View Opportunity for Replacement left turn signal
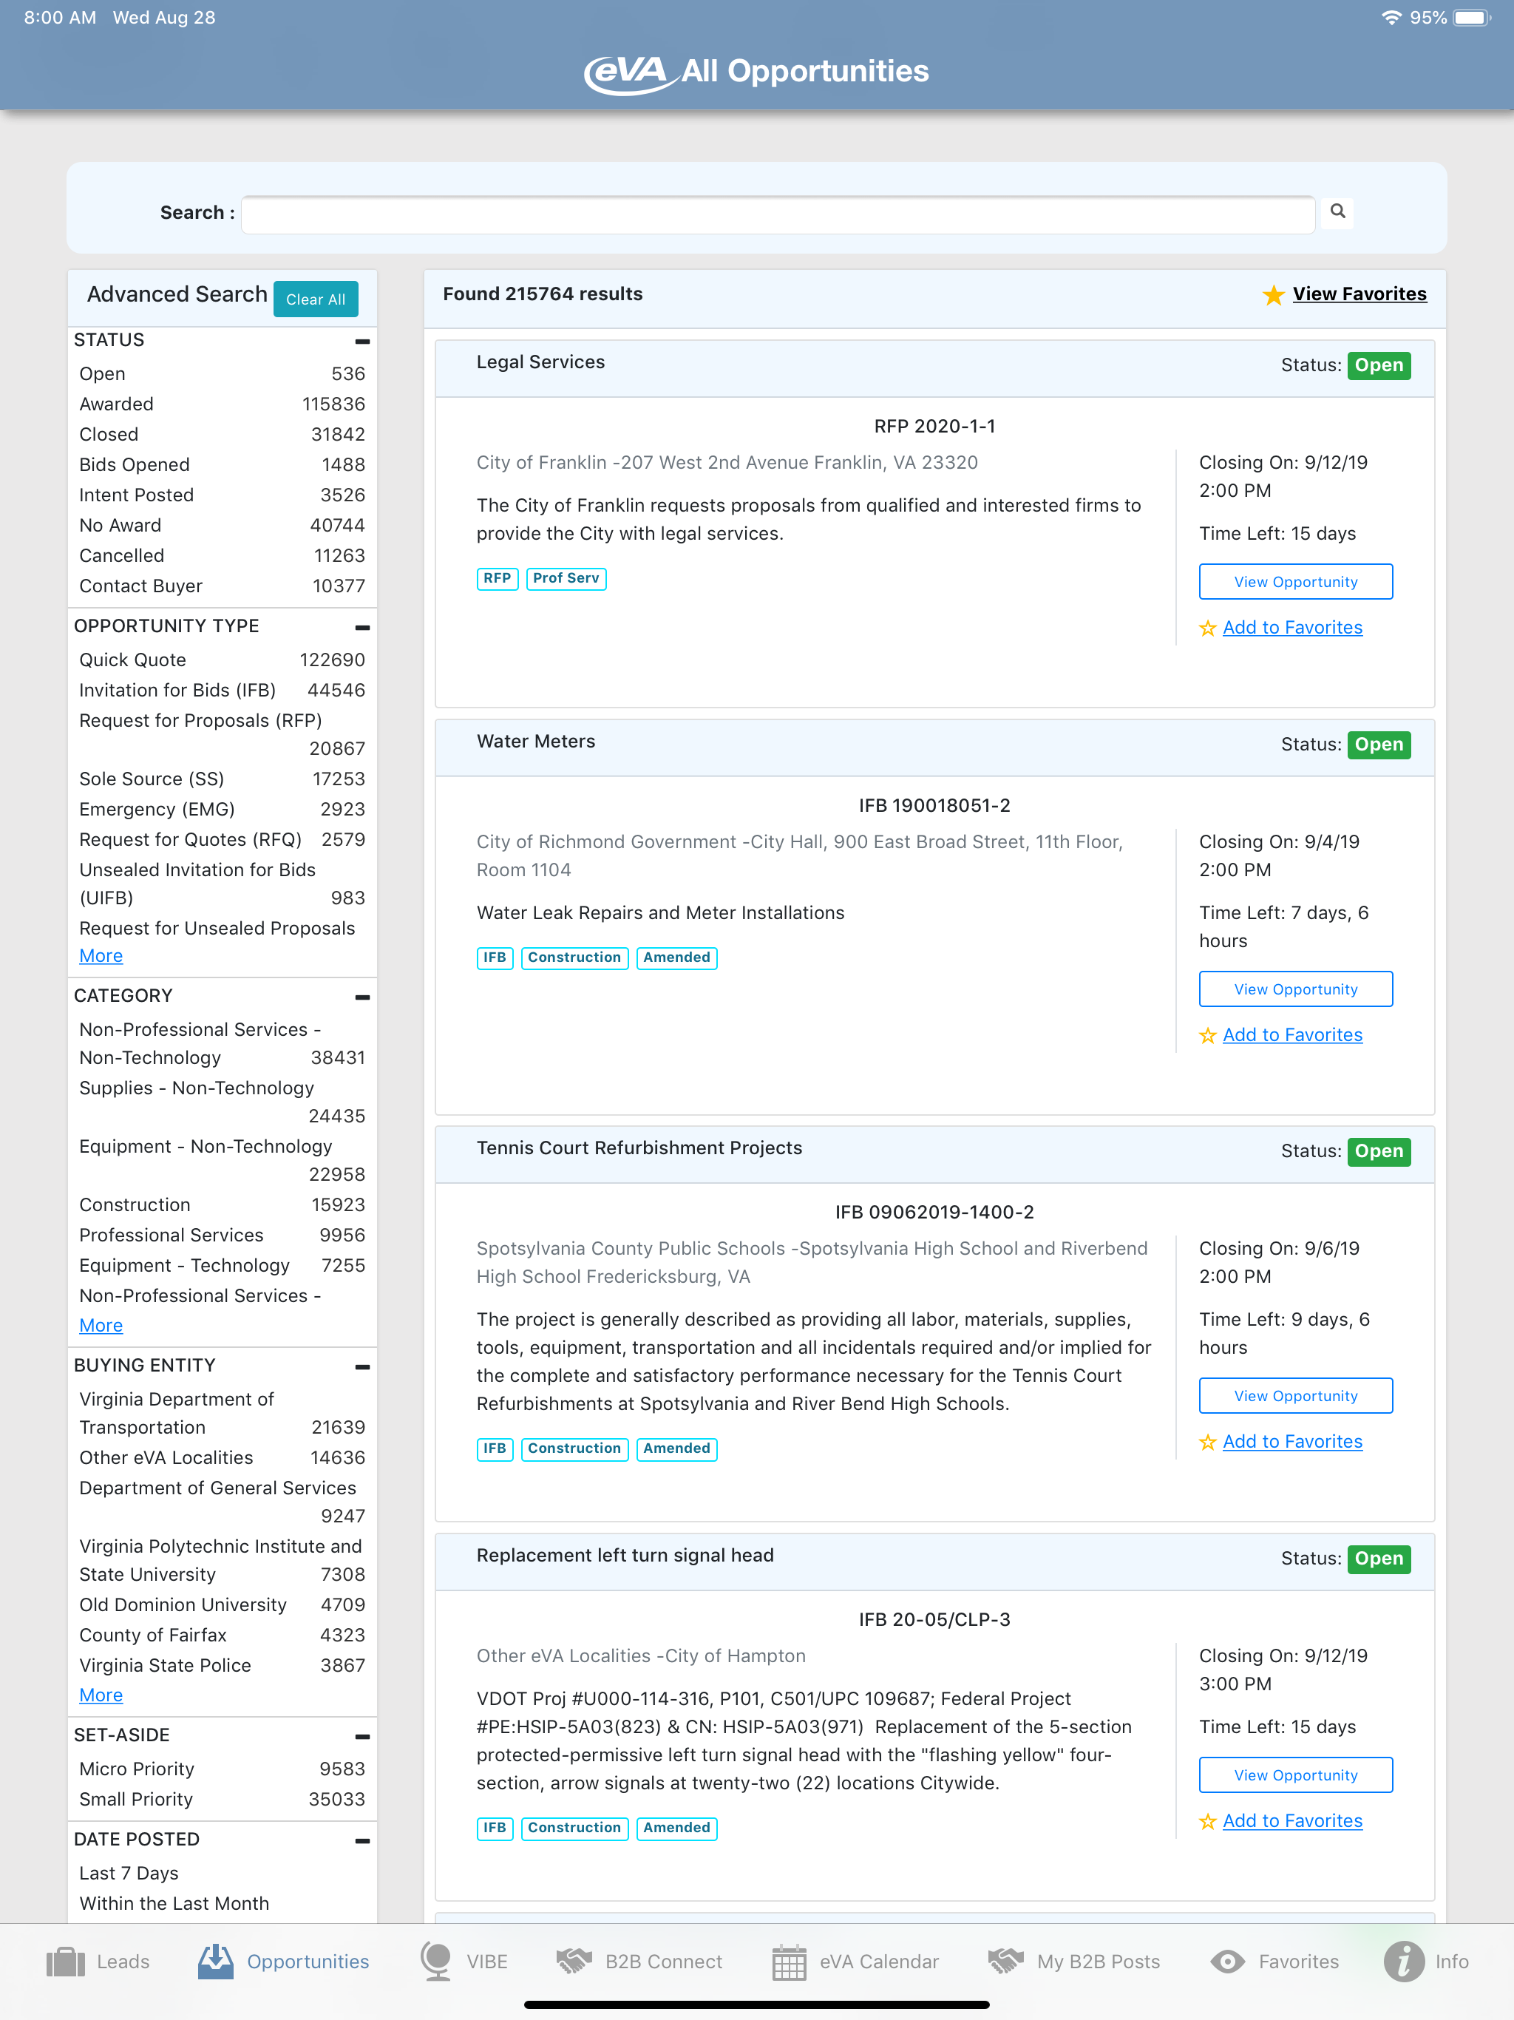 tap(1296, 1775)
